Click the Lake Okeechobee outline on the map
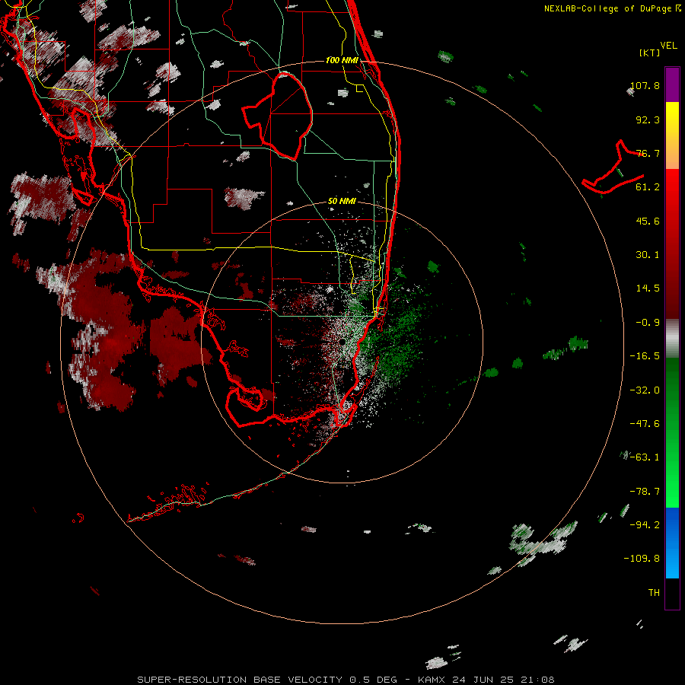The image size is (685, 685). pos(277,117)
